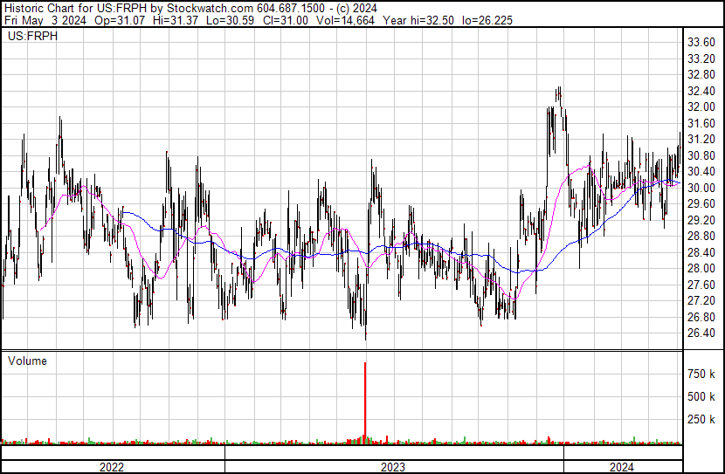Click the Volume panel label
The width and height of the screenshot is (725, 474).
pyautogui.click(x=27, y=361)
